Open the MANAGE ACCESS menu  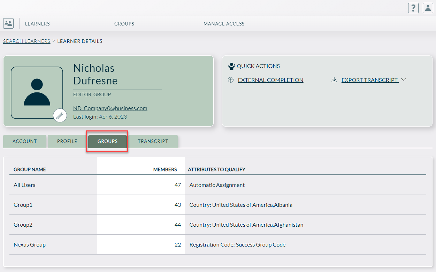(x=224, y=24)
